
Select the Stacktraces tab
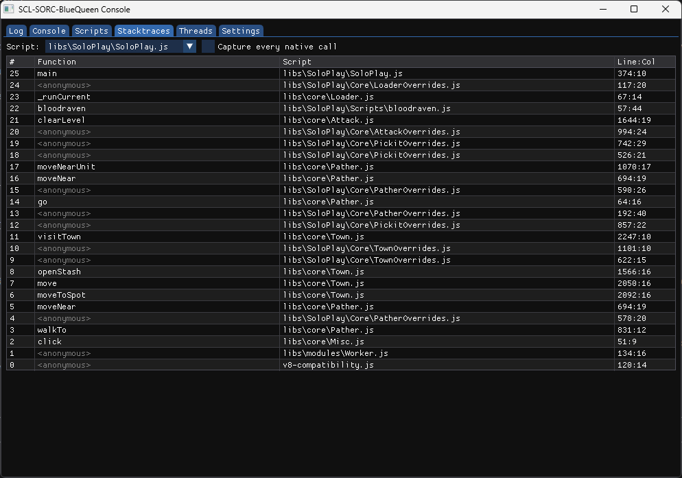point(143,31)
